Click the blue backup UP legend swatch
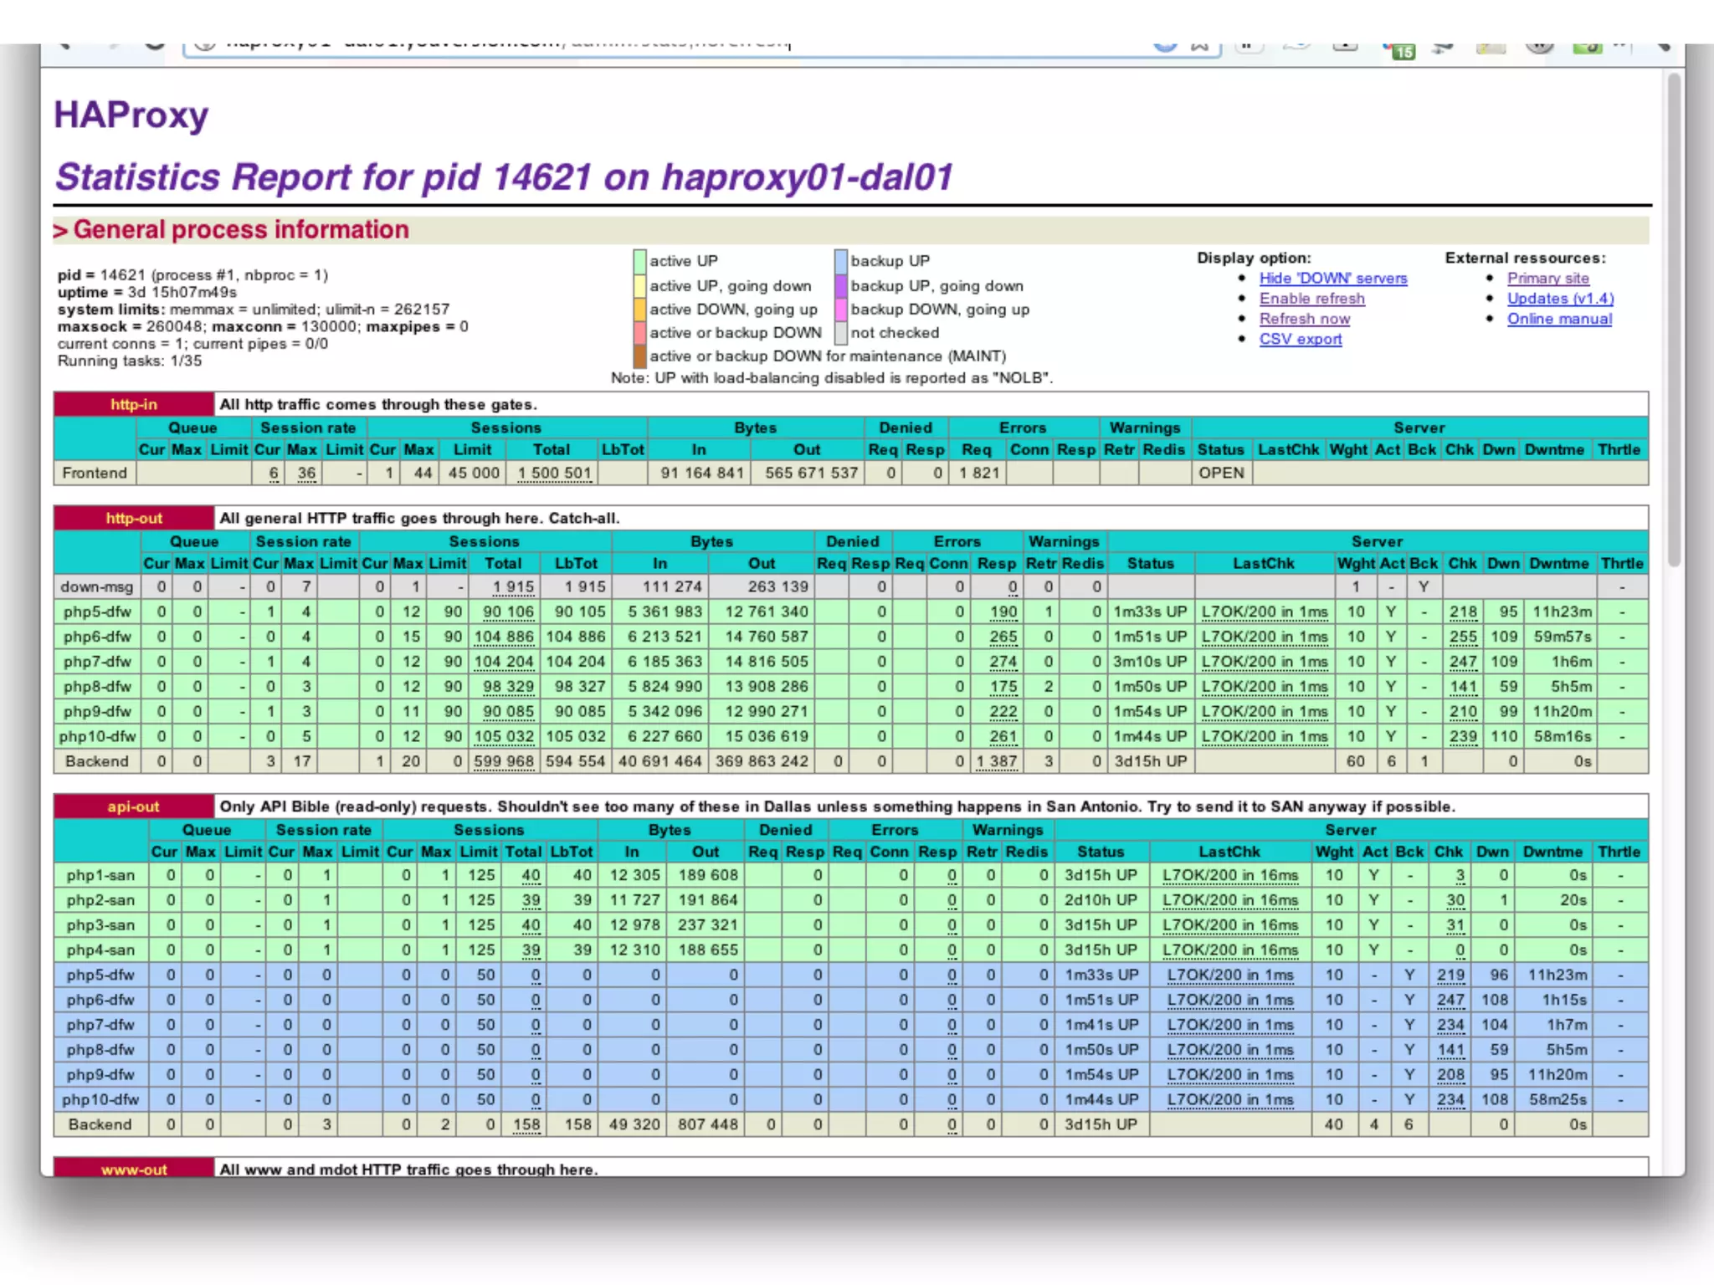Screen dimensions: 1714x1285 coord(840,261)
